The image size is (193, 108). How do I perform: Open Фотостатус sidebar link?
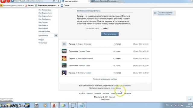click(43, 43)
